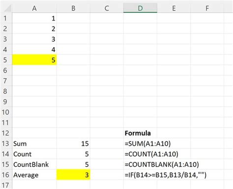The height and width of the screenshot is (189, 233).
Task: Select column F header
Action: pyautogui.click(x=207, y=8)
